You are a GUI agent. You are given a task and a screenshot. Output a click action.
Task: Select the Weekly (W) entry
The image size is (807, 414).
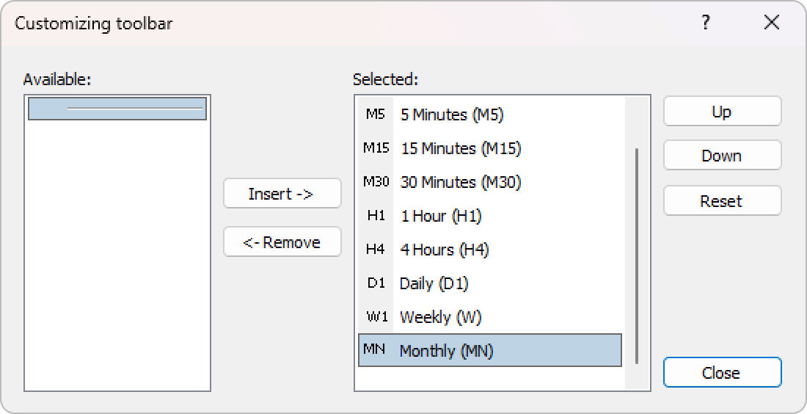490,316
